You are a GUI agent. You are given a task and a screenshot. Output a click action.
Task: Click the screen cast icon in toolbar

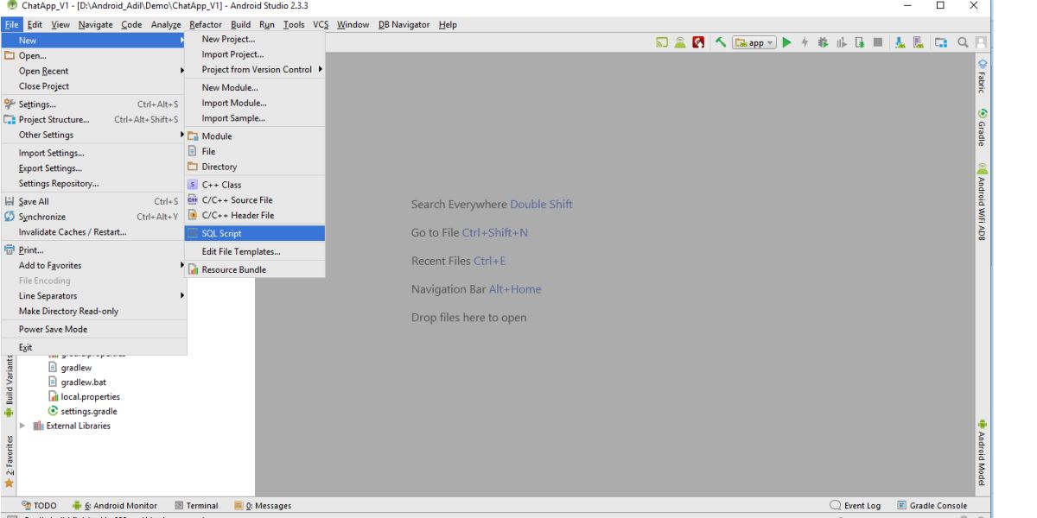coord(662,42)
